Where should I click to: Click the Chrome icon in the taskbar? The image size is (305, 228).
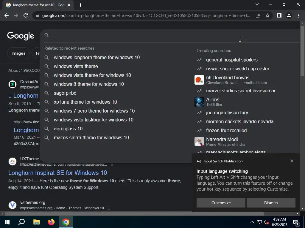66,222
